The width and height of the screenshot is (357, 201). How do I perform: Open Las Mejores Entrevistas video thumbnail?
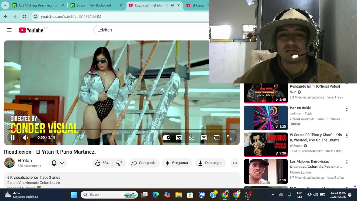266,171
